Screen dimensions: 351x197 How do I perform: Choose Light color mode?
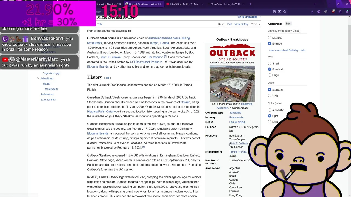(270, 116)
